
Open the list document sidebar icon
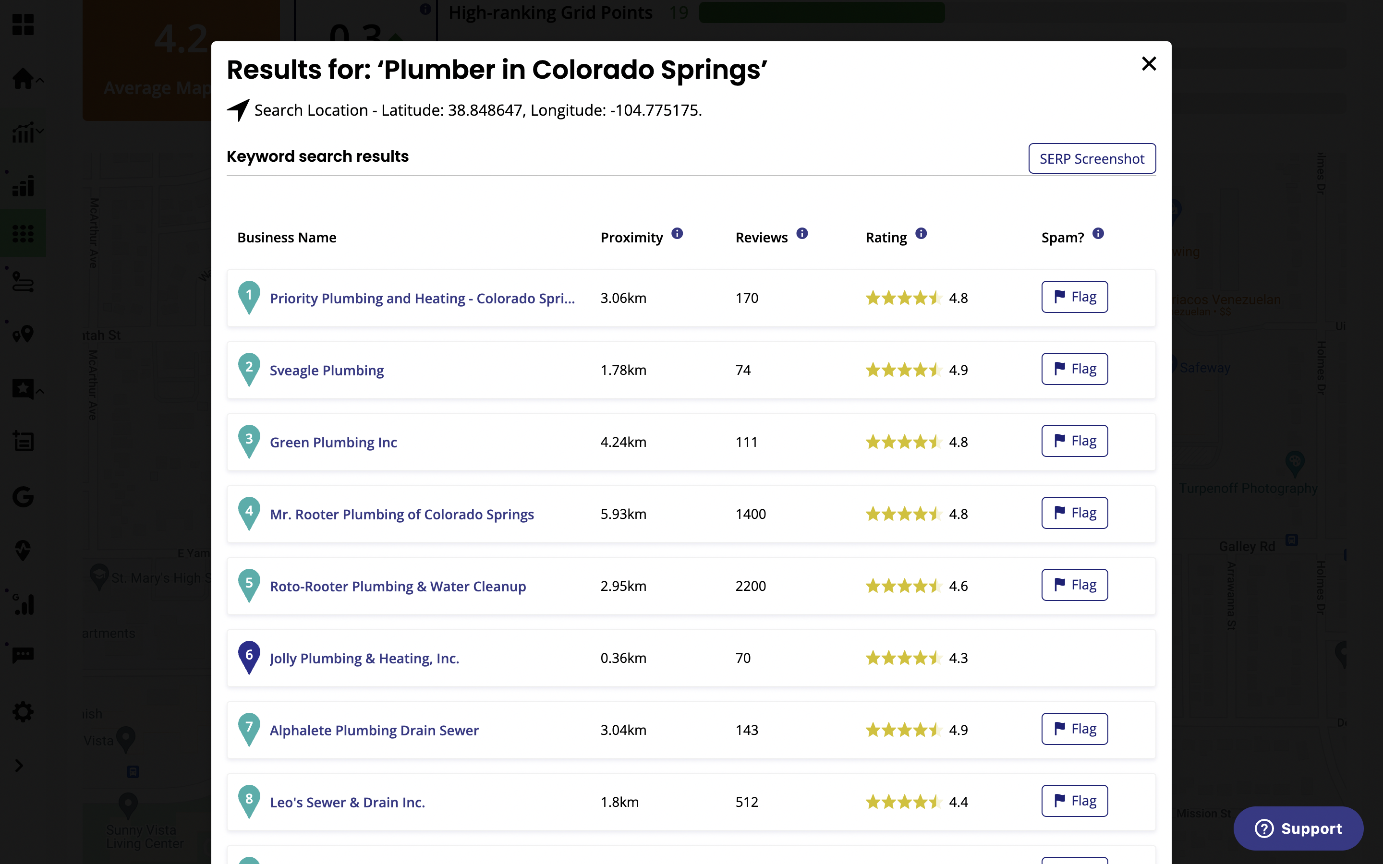point(23,441)
